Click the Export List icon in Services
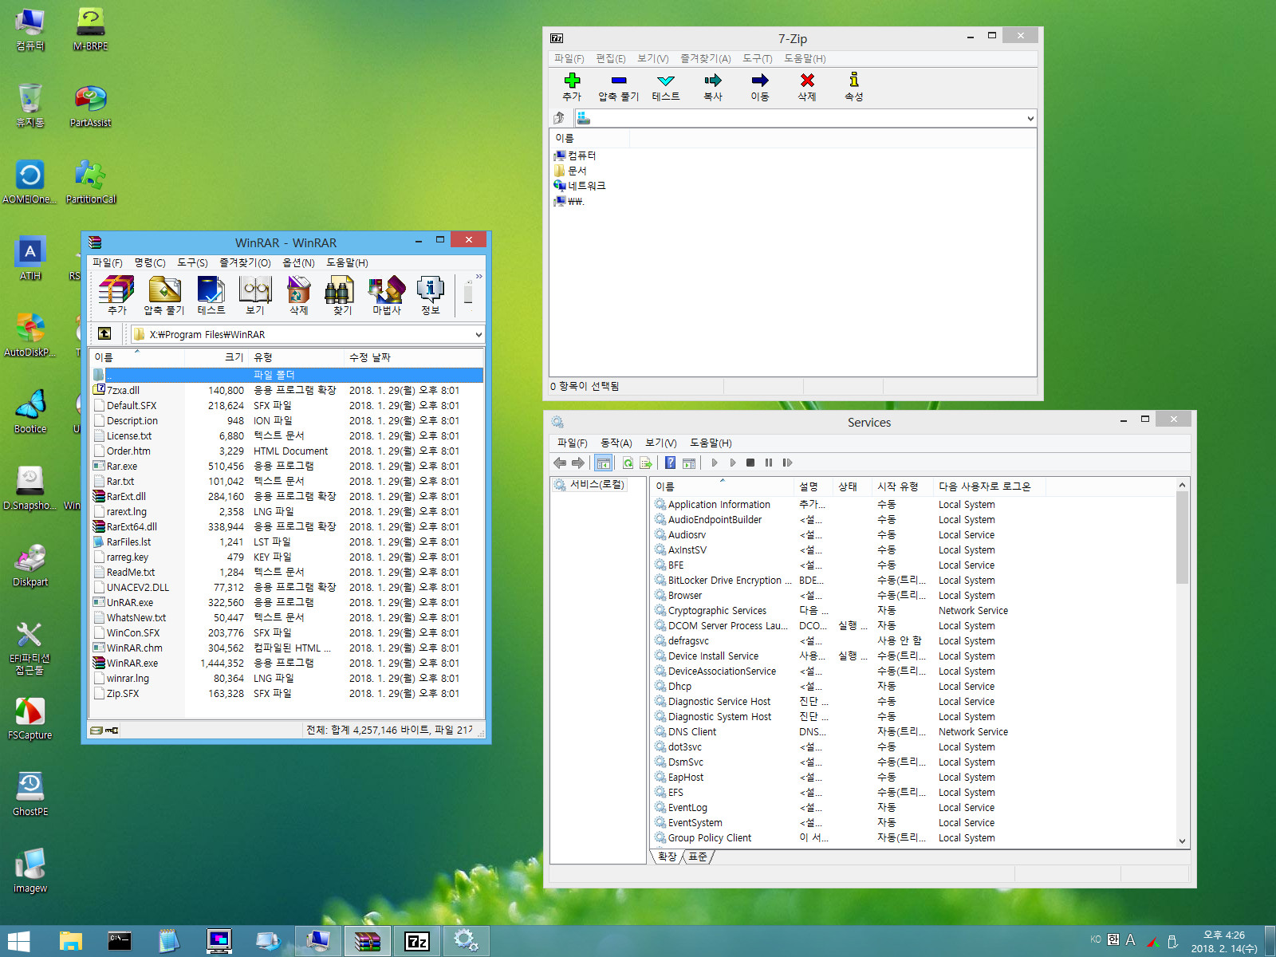Image resolution: width=1276 pixels, height=957 pixels. coord(646,463)
